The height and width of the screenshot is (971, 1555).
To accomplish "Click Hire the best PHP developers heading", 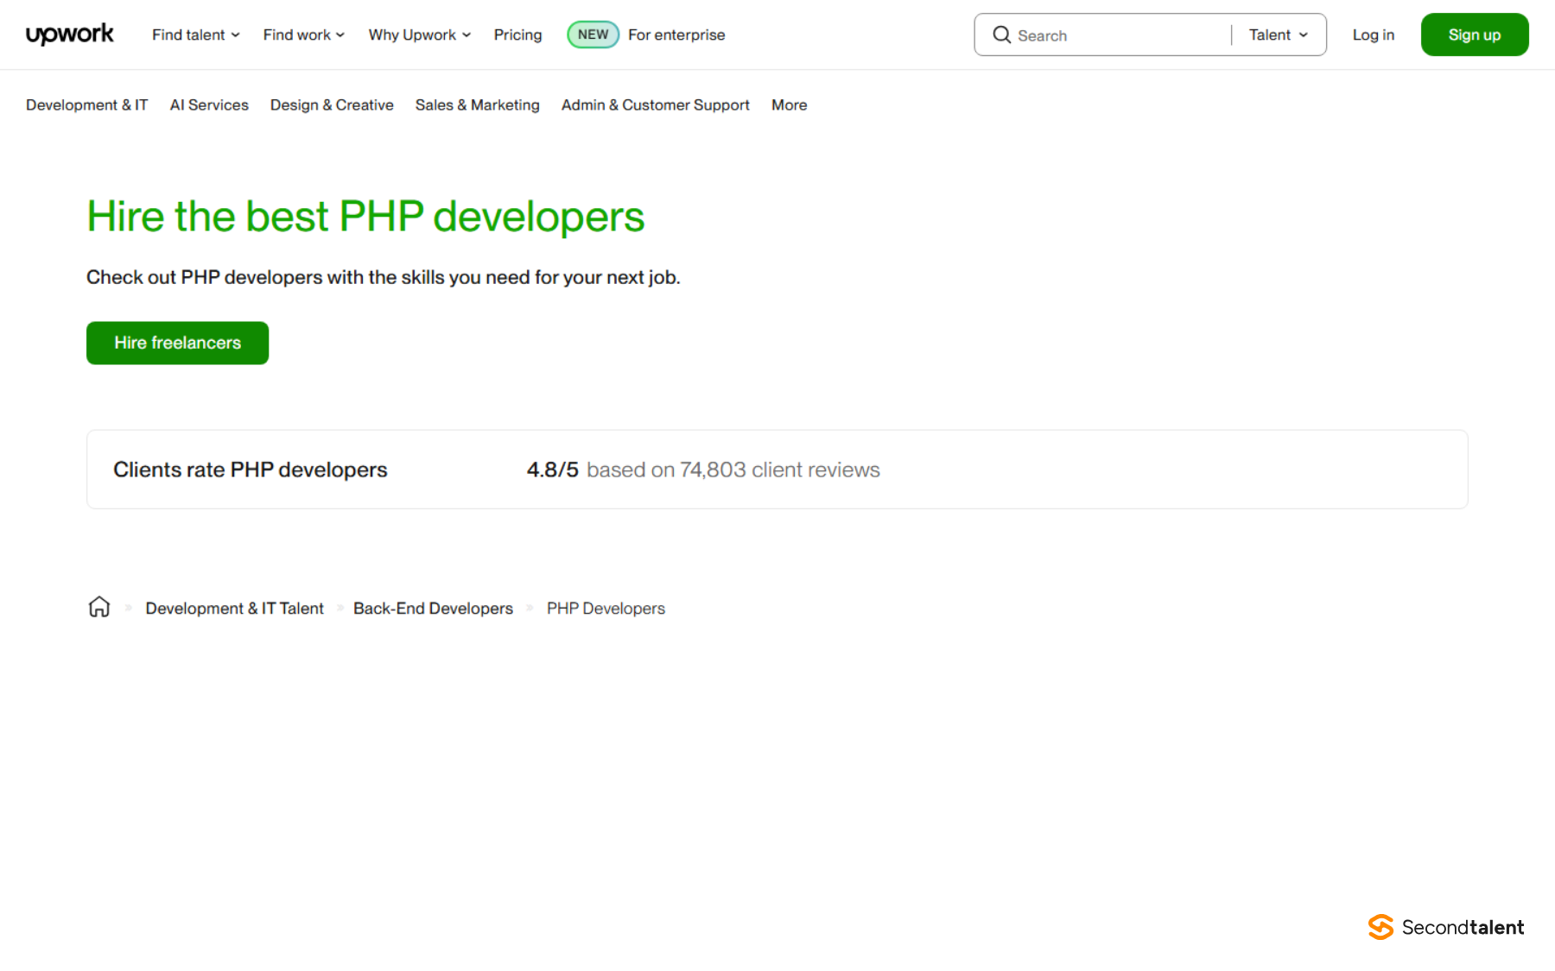I will (x=365, y=216).
